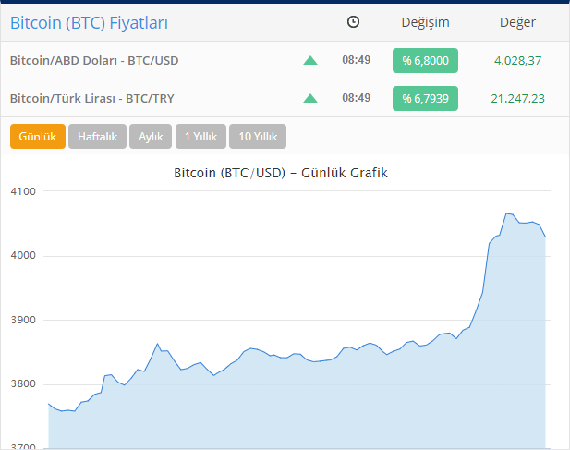Screen dimensions: 570x450
Task: Click the 08:49 time in BTC/USD row
Action: click(x=357, y=60)
